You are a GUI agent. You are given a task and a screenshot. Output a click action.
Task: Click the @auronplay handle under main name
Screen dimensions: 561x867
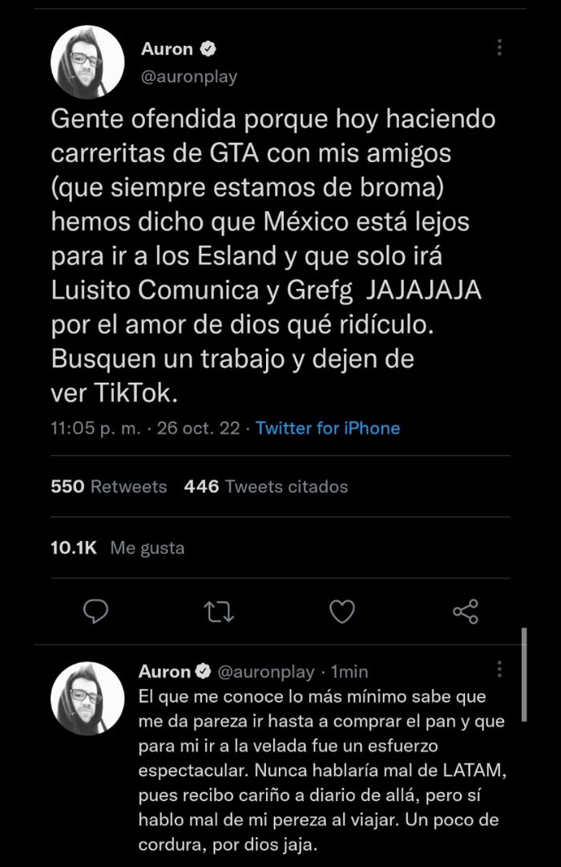[189, 77]
